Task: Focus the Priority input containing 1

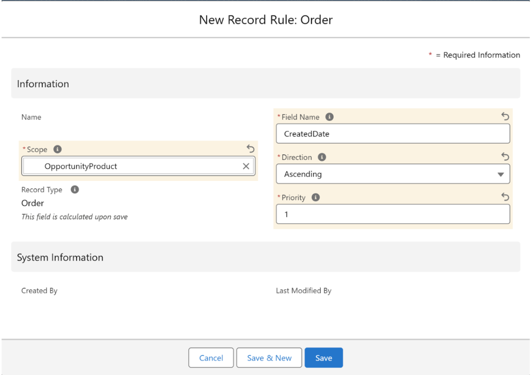Action: [x=392, y=214]
